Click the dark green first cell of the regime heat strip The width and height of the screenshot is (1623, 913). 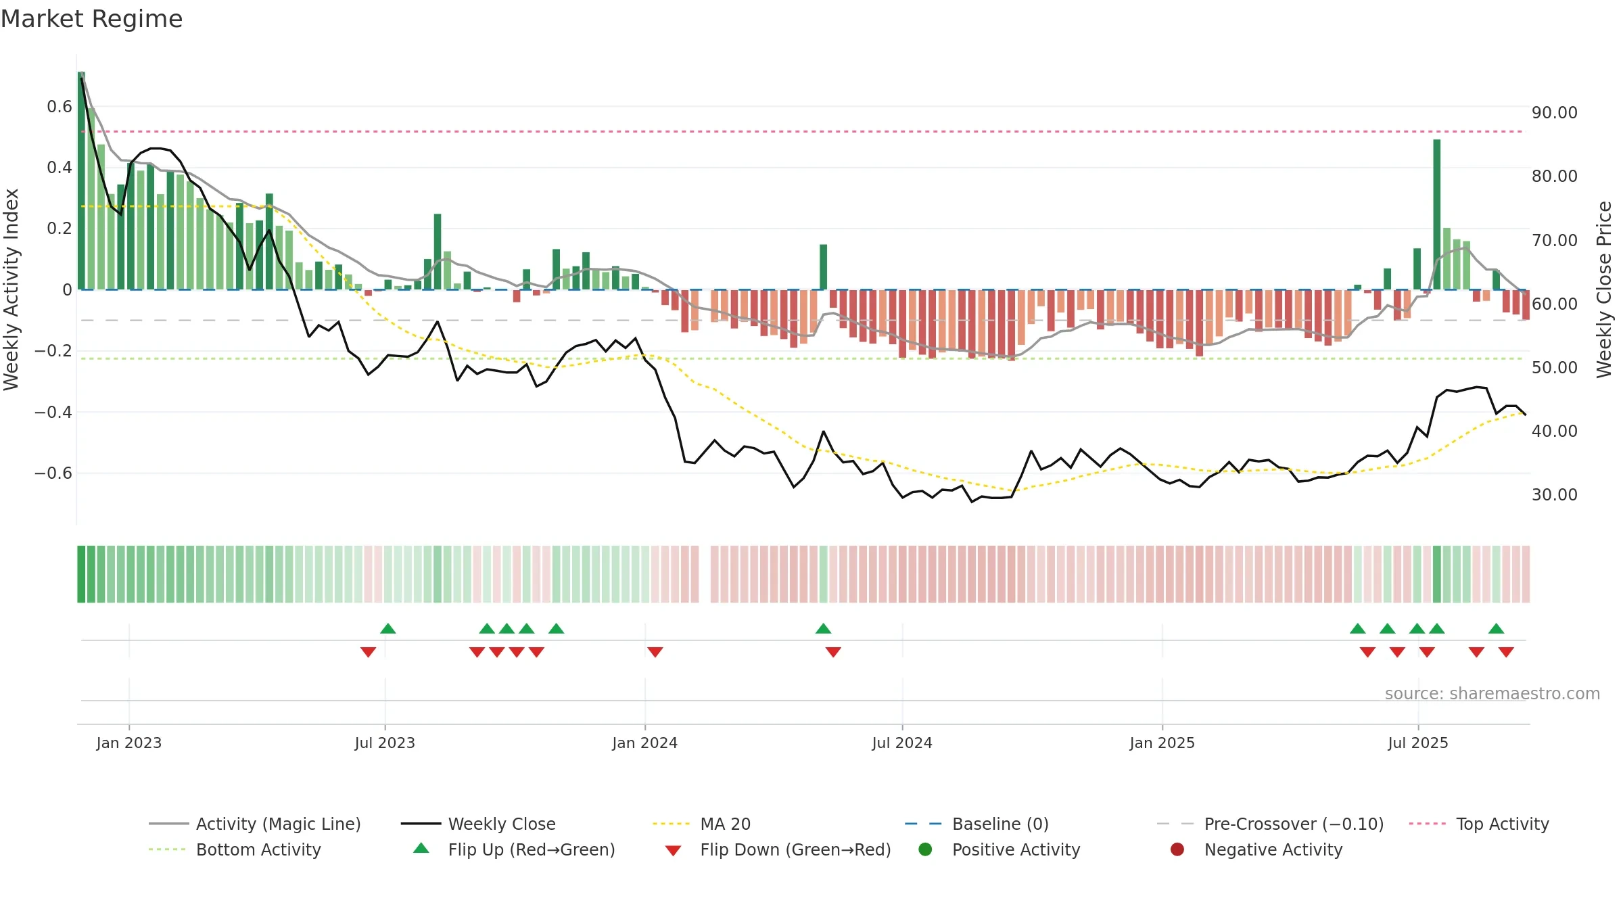81,574
